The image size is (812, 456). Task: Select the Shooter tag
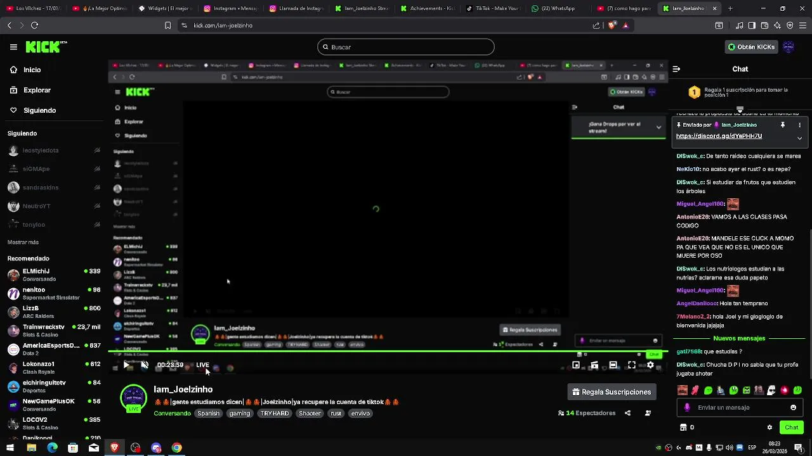coord(310,413)
